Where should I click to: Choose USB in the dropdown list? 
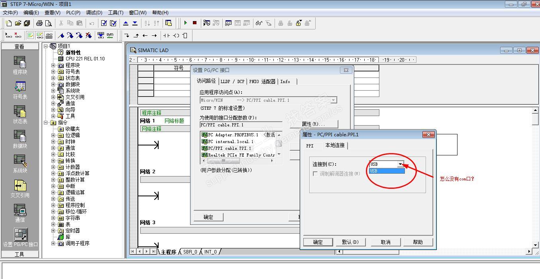pos(387,171)
